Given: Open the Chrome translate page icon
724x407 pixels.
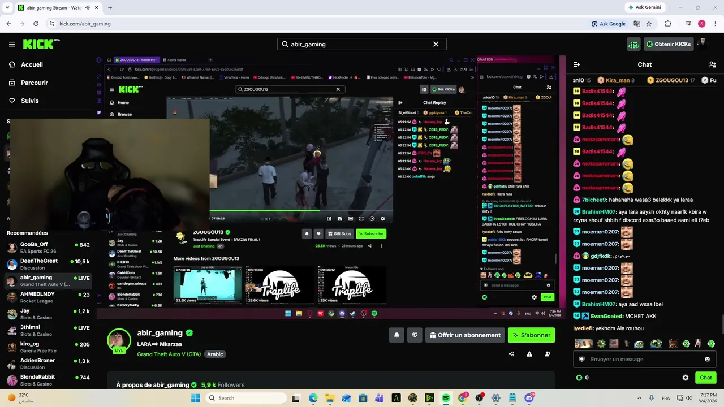Looking at the screenshot, I should 636,24.
